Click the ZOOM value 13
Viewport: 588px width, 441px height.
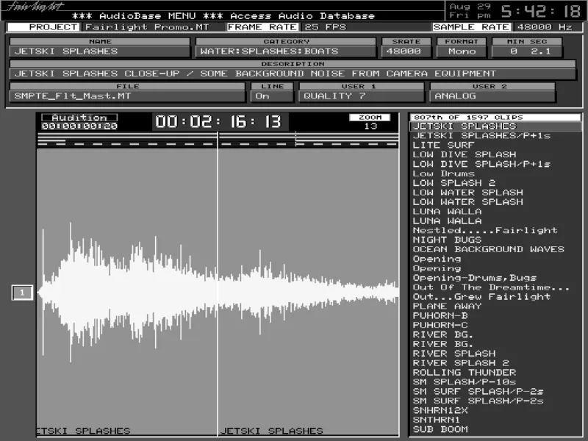pyautogui.click(x=370, y=126)
